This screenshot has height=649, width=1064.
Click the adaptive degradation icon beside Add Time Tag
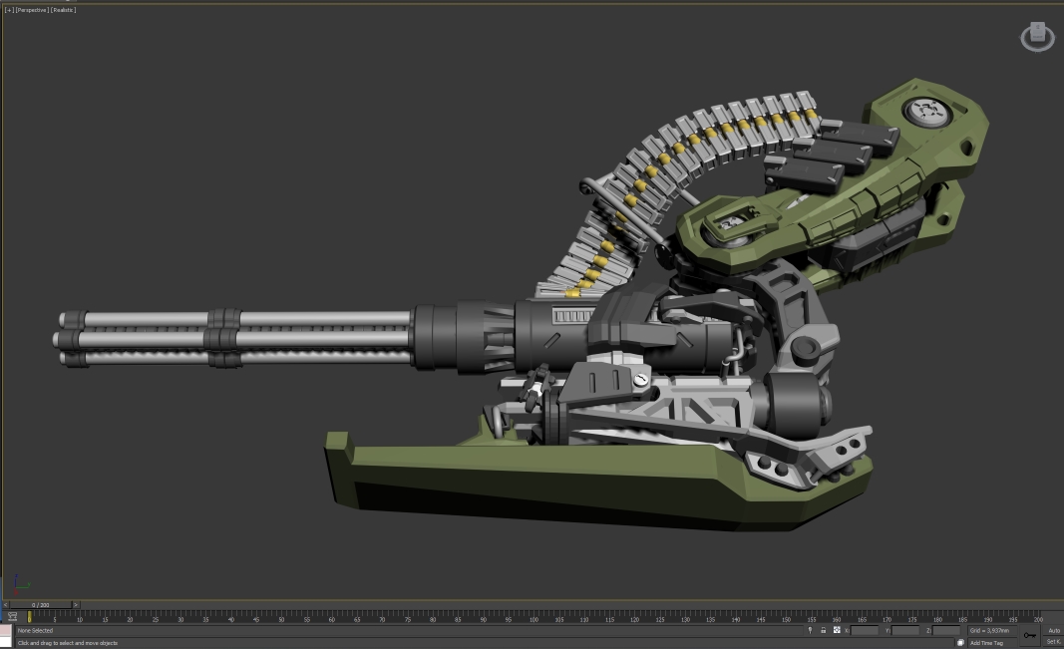[960, 643]
